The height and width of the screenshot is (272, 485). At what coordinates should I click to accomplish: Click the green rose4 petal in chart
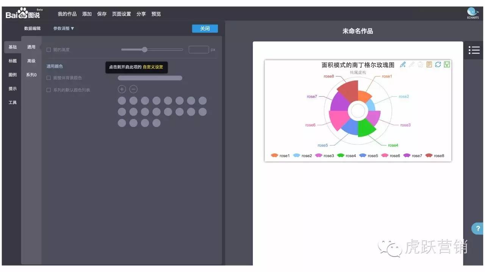[x=366, y=128]
